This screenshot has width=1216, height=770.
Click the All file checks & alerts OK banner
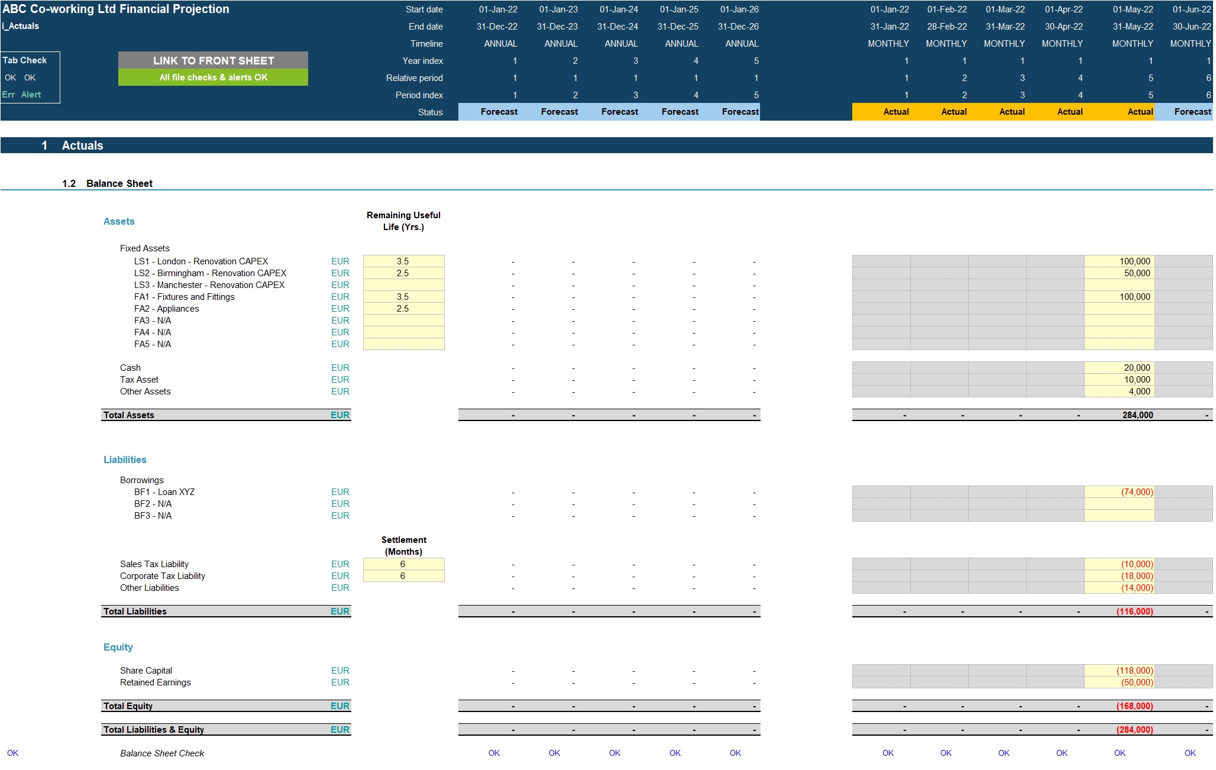213,77
